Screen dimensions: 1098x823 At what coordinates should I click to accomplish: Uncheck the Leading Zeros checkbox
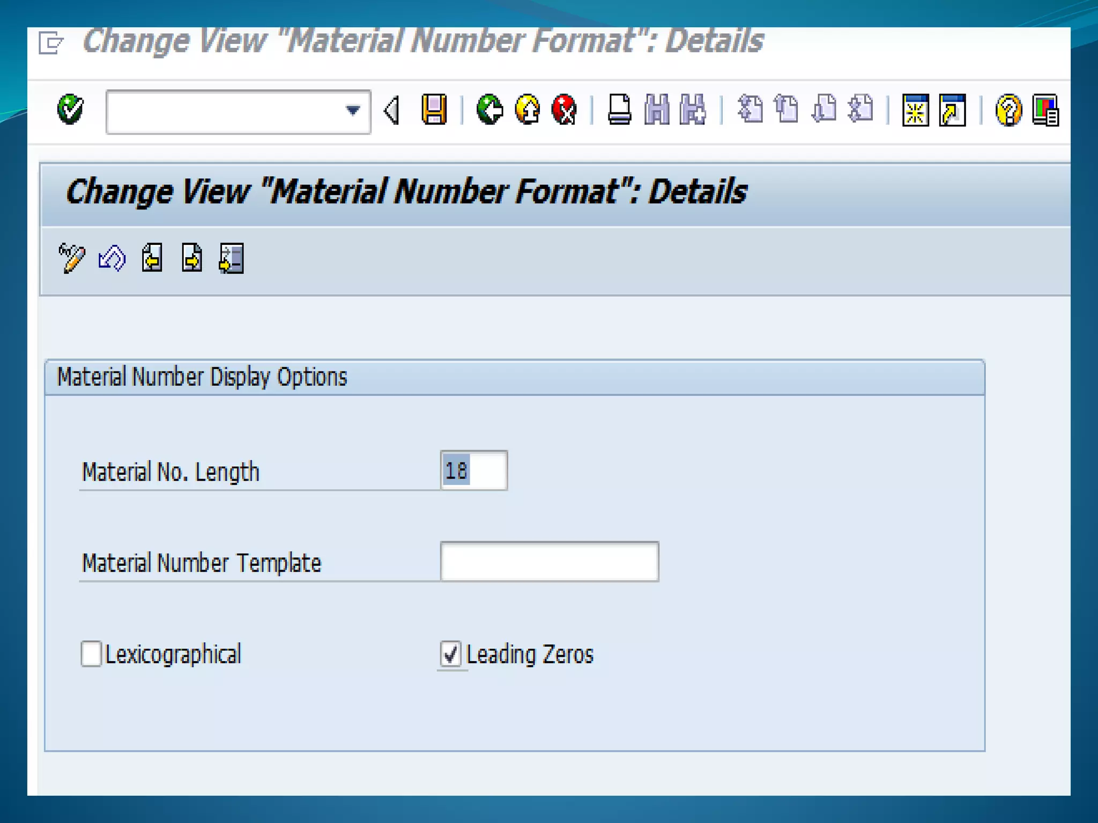[x=450, y=654]
